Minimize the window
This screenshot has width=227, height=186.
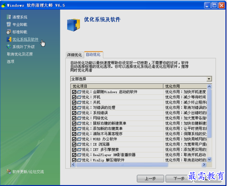click(207, 5)
